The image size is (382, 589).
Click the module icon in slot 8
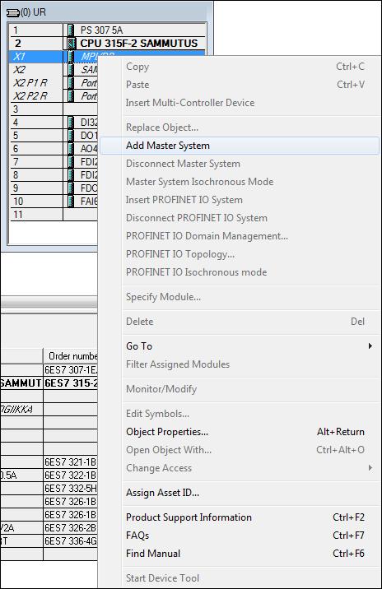71,174
